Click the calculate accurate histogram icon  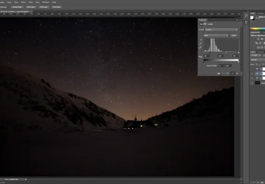[201, 57]
